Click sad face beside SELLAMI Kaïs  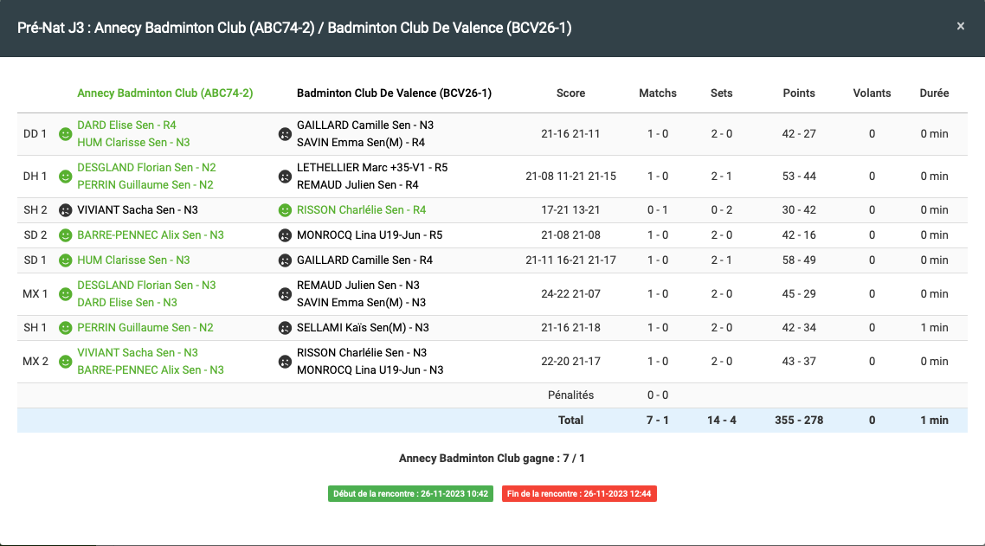285,328
